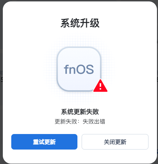Click the 系统更新失败 heading text
158x164 pixels.
click(x=80, y=112)
